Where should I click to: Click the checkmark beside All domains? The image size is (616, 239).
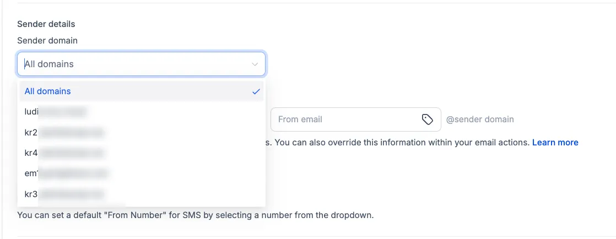(x=256, y=91)
